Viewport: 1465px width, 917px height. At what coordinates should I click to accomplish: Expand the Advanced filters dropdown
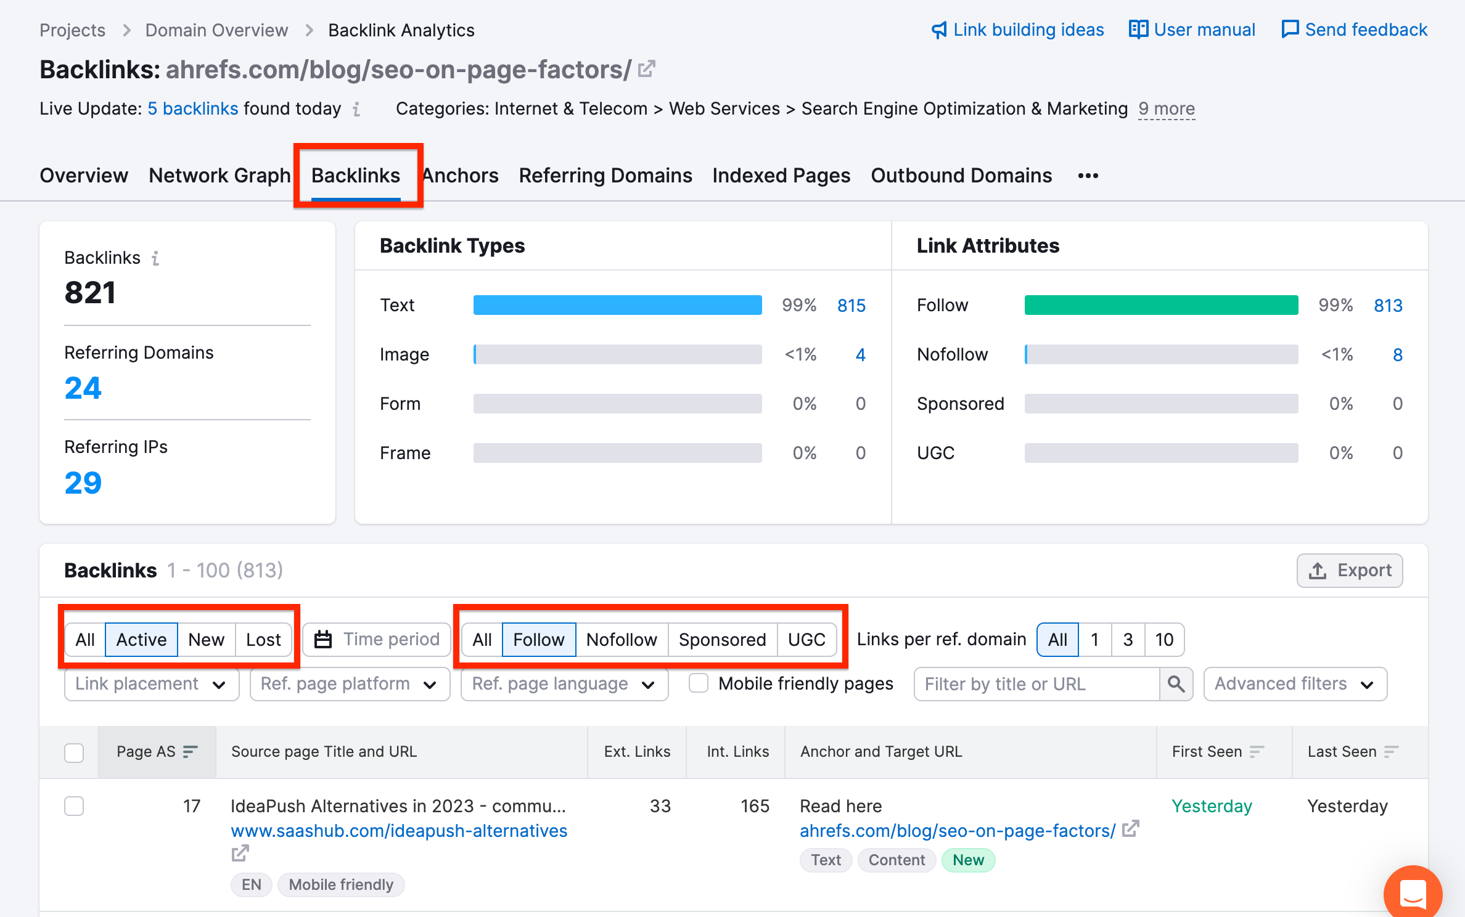[x=1295, y=684]
